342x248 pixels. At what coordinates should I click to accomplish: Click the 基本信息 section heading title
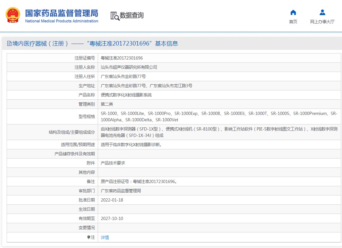166,44
